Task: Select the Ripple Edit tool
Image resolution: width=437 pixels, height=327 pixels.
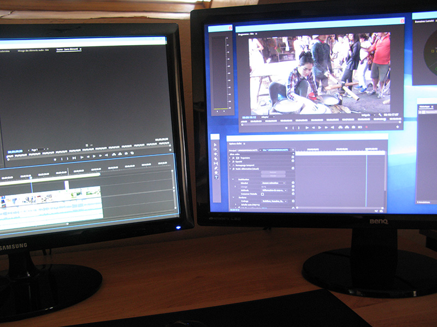Action: 216,154
